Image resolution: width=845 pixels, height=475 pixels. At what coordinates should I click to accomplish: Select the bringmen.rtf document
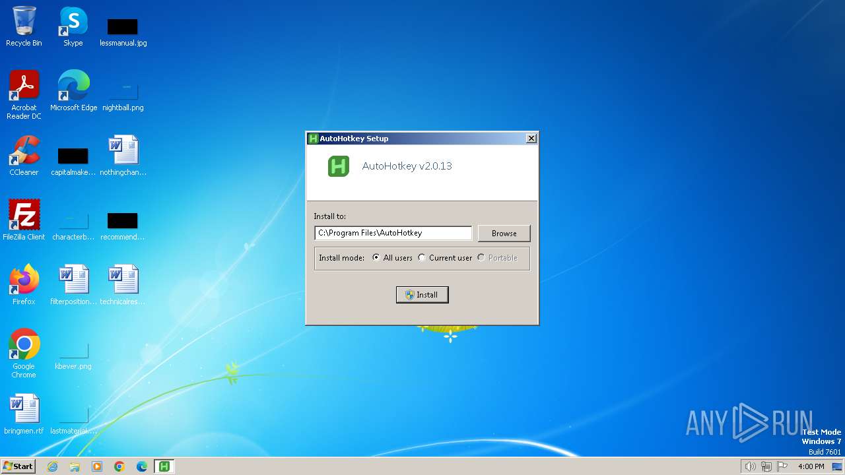tap(24, 414)
